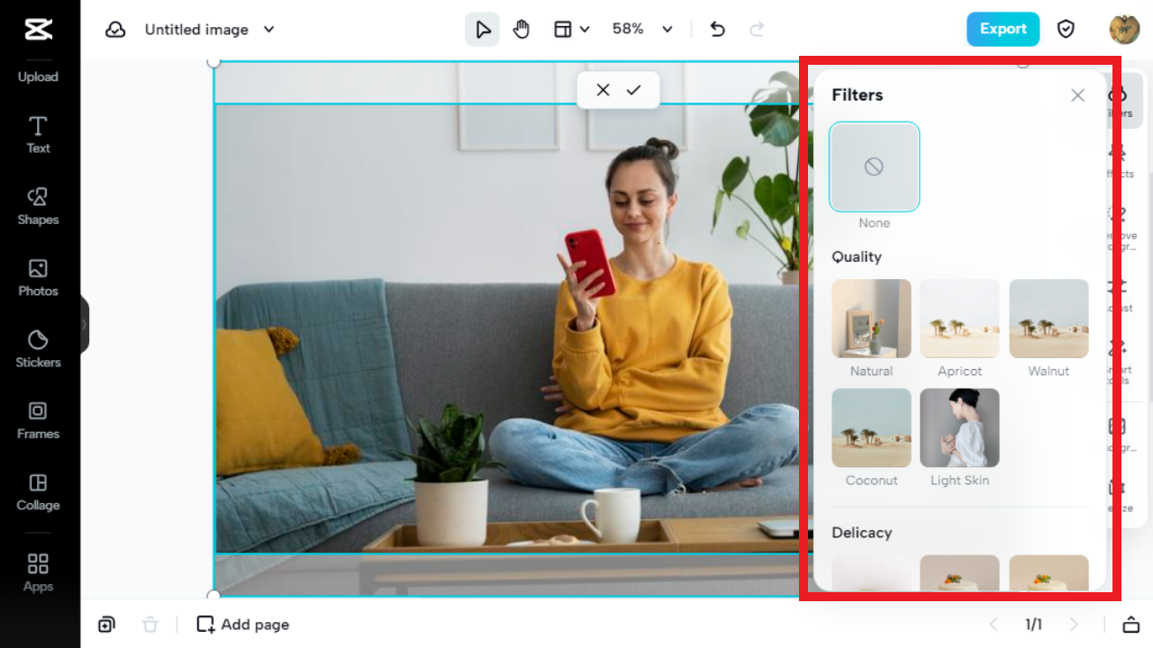The image size is (1153, 648).
Task: Click the bottom-left crop corner handle
Action: pos(213,595)
